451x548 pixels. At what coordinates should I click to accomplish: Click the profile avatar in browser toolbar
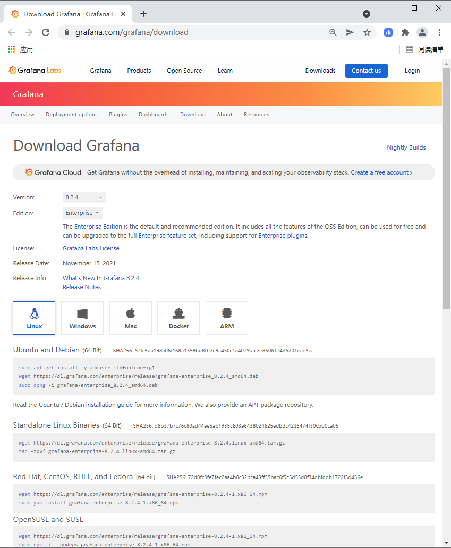(422, 32)
